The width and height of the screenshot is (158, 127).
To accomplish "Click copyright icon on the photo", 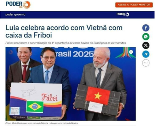I will (x=131, y=52).
